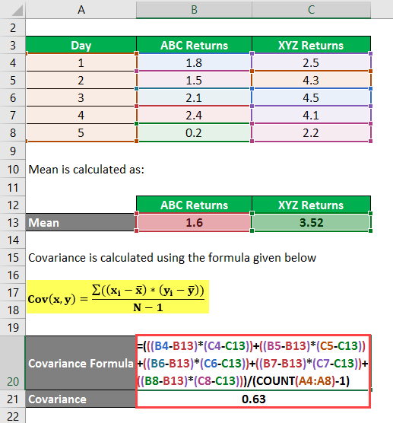Select XYZ Returns value 4.1
393x423 pixels.
(312, 115)
